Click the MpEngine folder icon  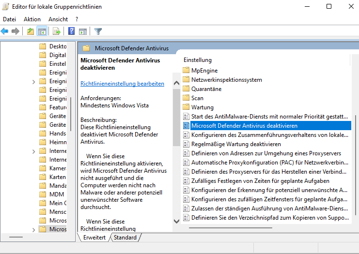(186, 70)
